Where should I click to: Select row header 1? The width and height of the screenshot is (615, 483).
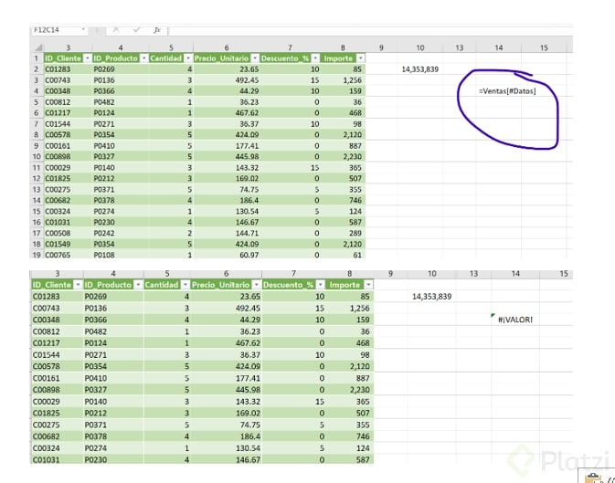[x=37, y=58]
